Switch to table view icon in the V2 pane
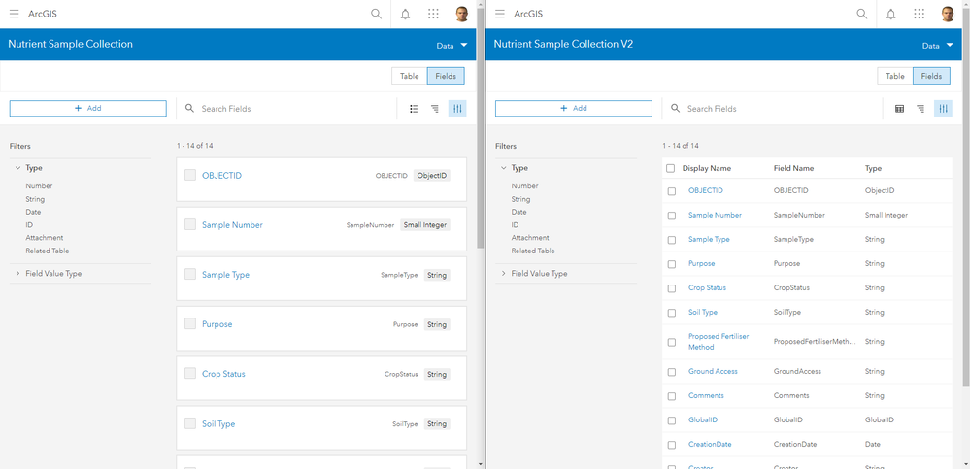This screenshot has height=469, width=970. (x=899, y=109)
